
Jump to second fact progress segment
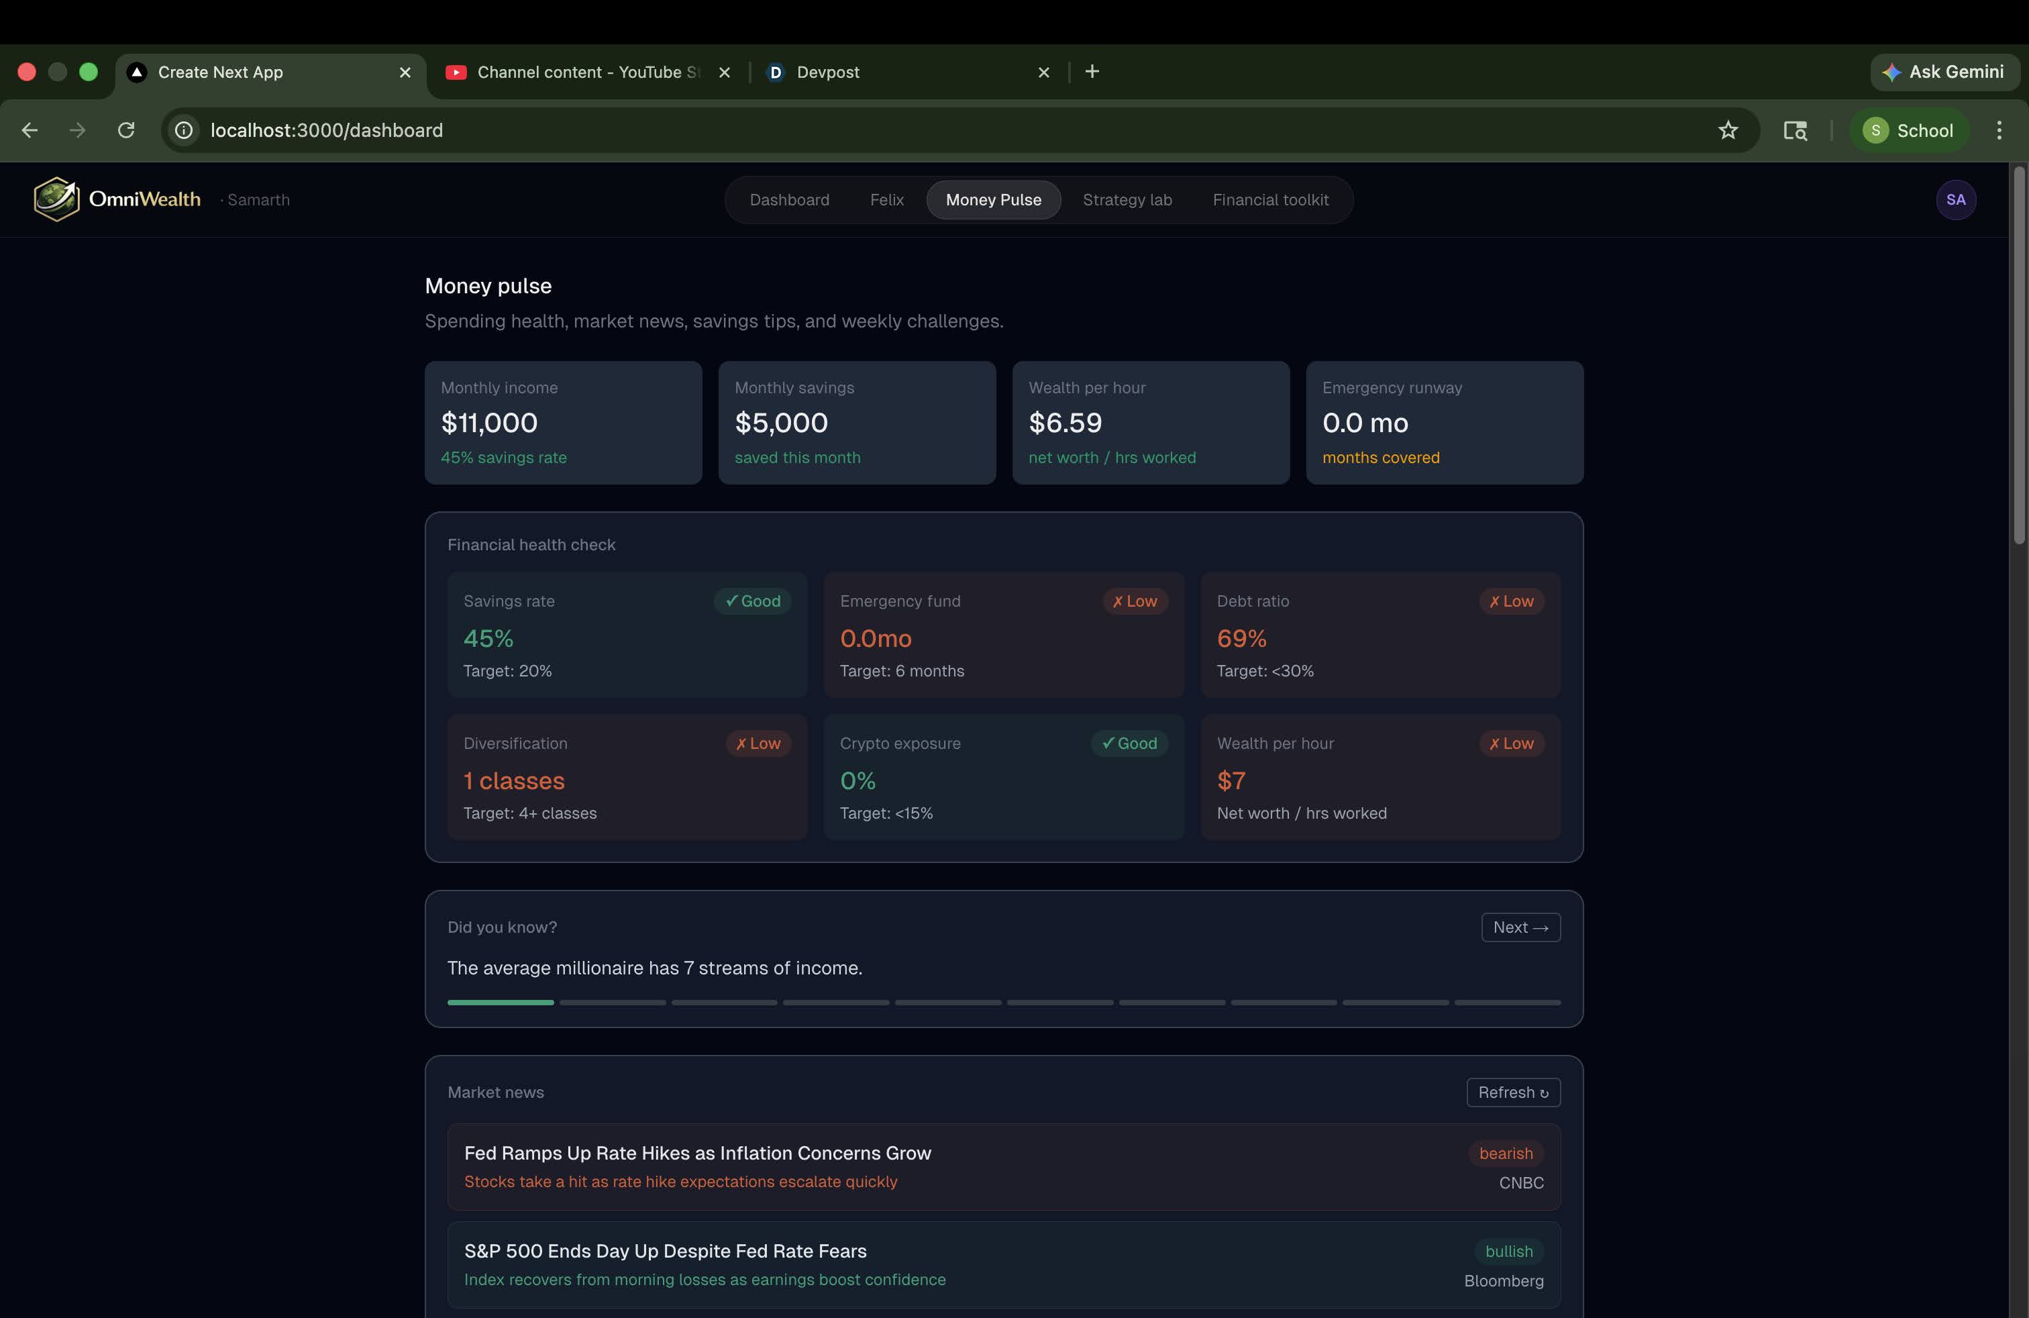click(612, 1002)
